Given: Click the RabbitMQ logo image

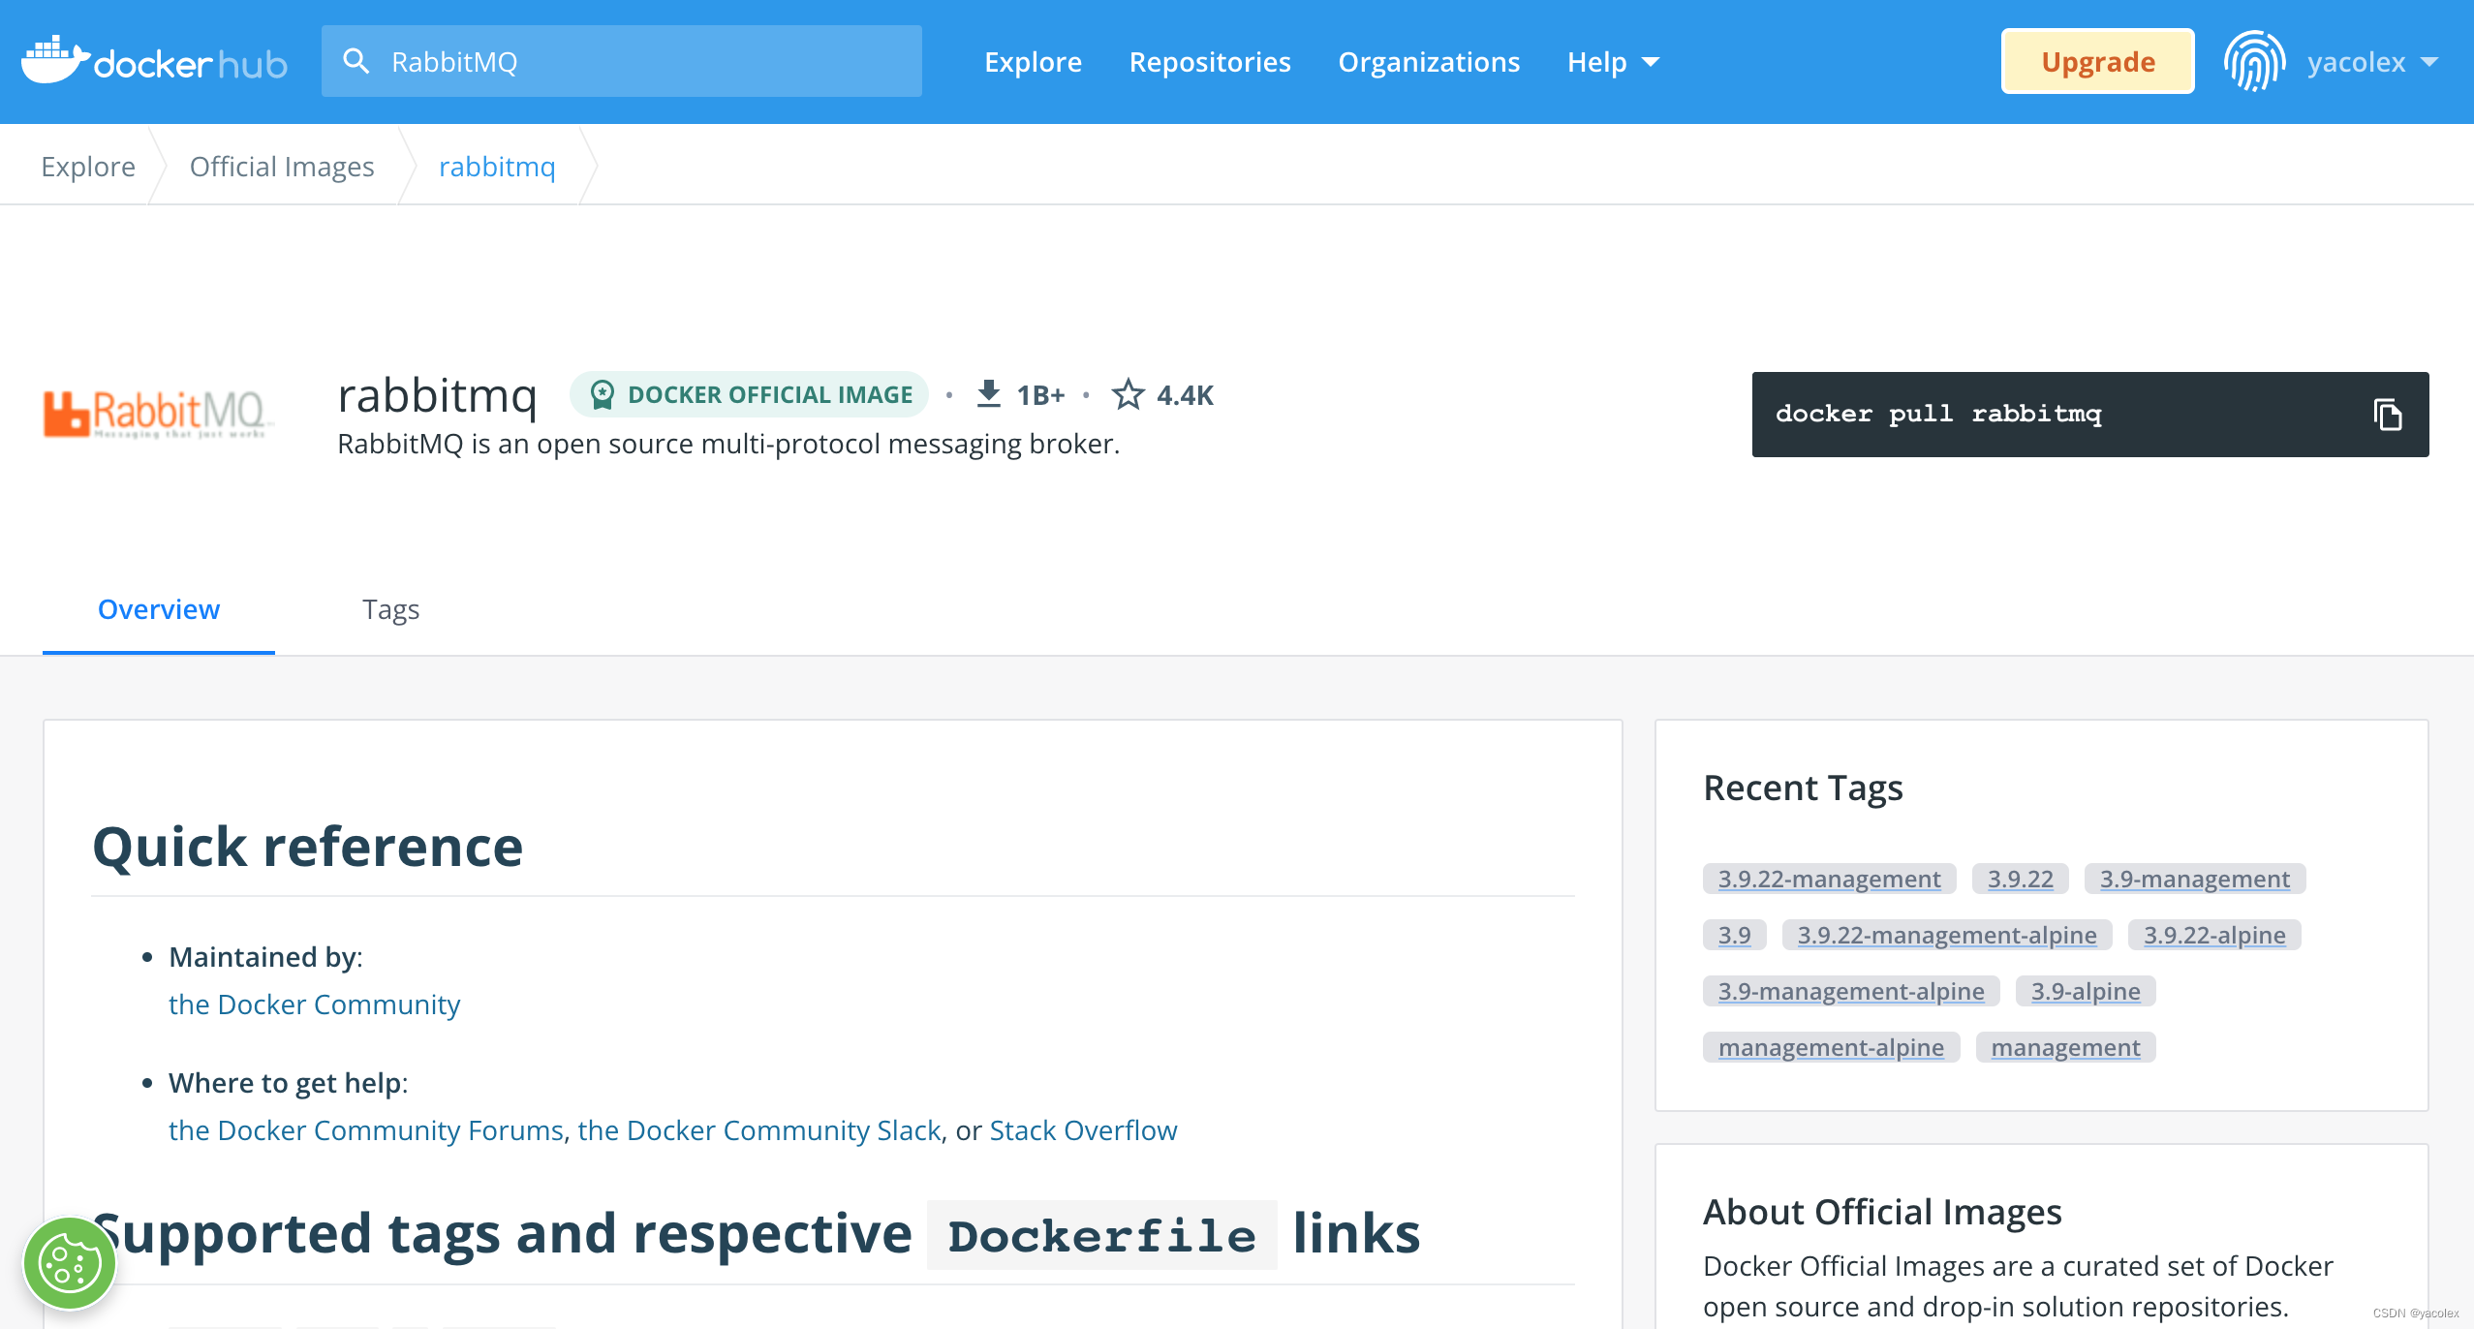Looking at the screenshot, I should coord(158,414).
